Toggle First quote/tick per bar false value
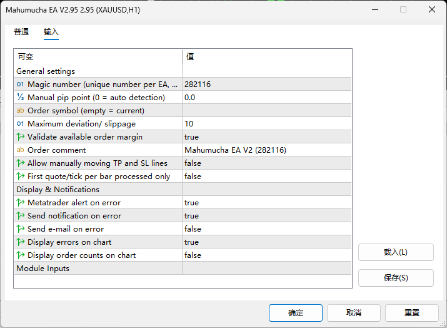Image resolution: width=447 pixels, height=328 pixels. click(x=266, y=176)
